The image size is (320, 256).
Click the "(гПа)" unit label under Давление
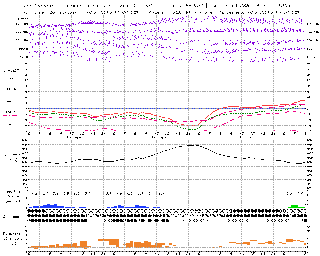pyautogui.click(x=13, y=160)
